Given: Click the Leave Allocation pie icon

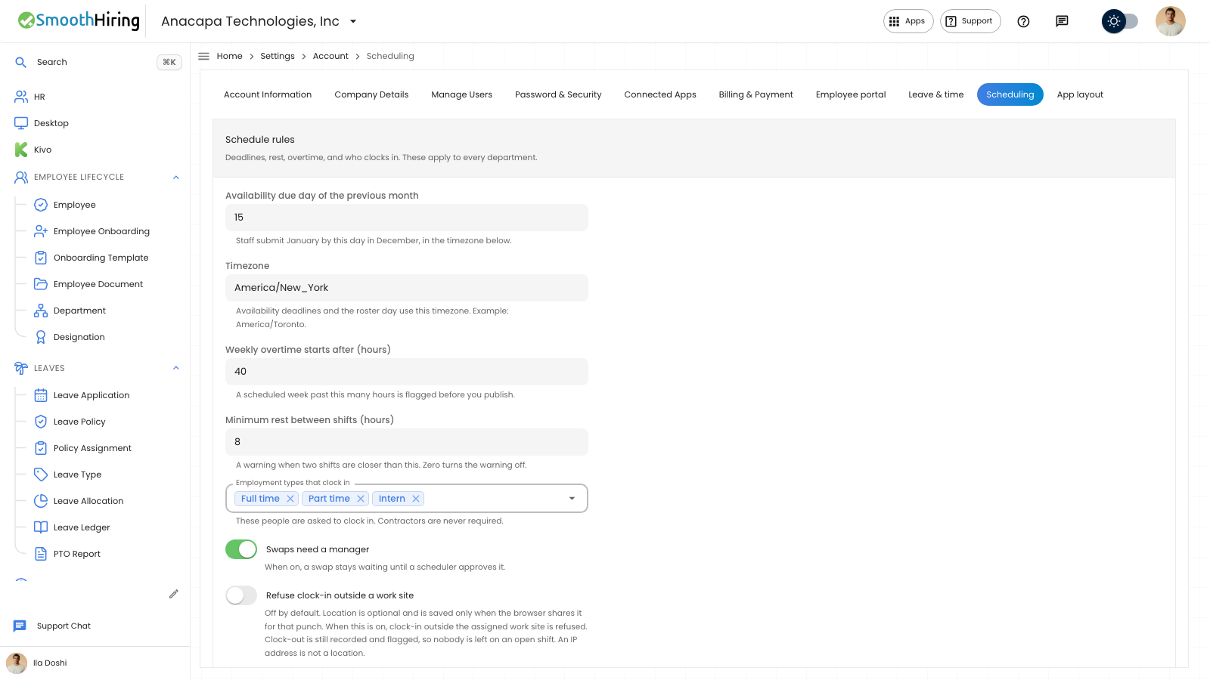Looking at the screenshot, I should 41,501.
